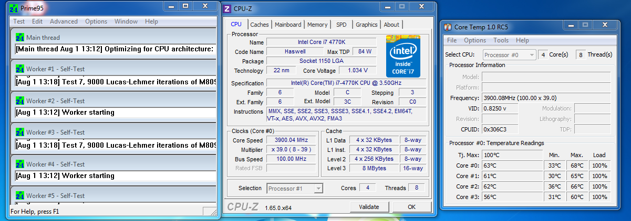Open Prime95 Advanced menu
The width and height of the screenshot is (631, 221).
pyautogui.click(x=64, y=21)
